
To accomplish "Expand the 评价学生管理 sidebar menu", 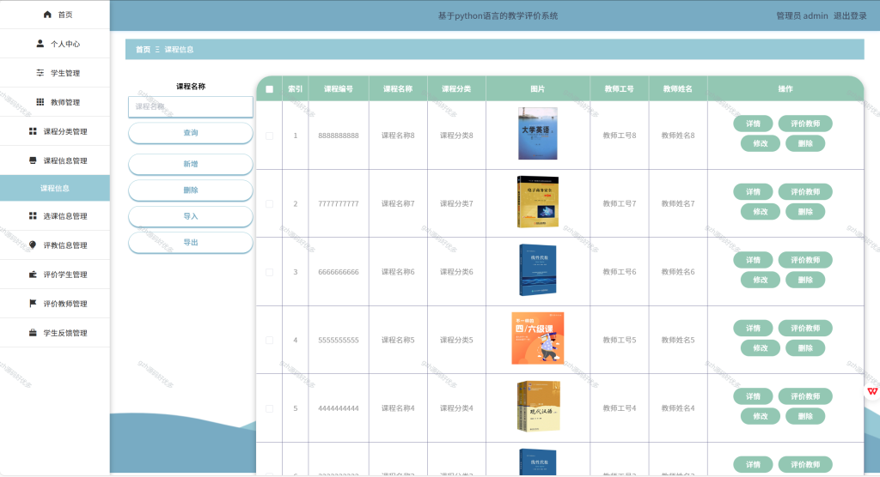I will (x=55, y=274).
